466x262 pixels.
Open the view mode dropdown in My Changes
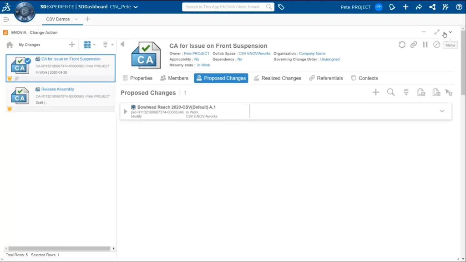(89, 45)
